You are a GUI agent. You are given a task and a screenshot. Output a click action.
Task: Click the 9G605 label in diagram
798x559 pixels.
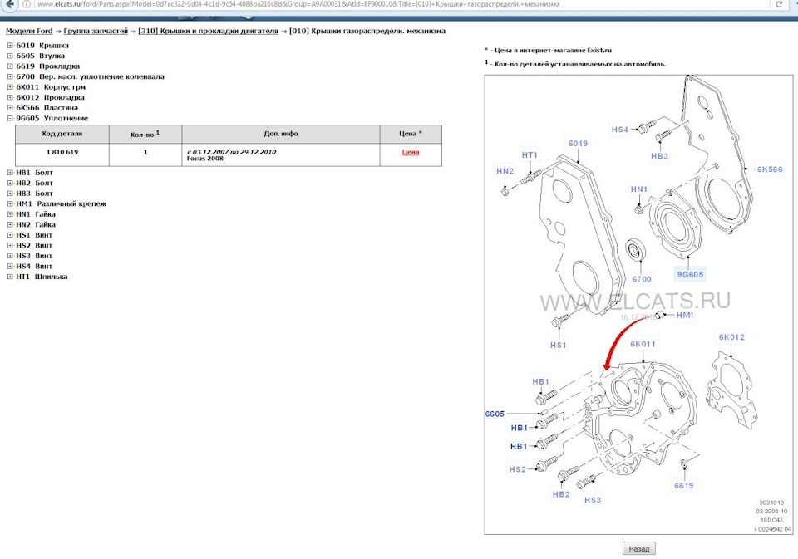pyautogui.click(x=690, y=274)
